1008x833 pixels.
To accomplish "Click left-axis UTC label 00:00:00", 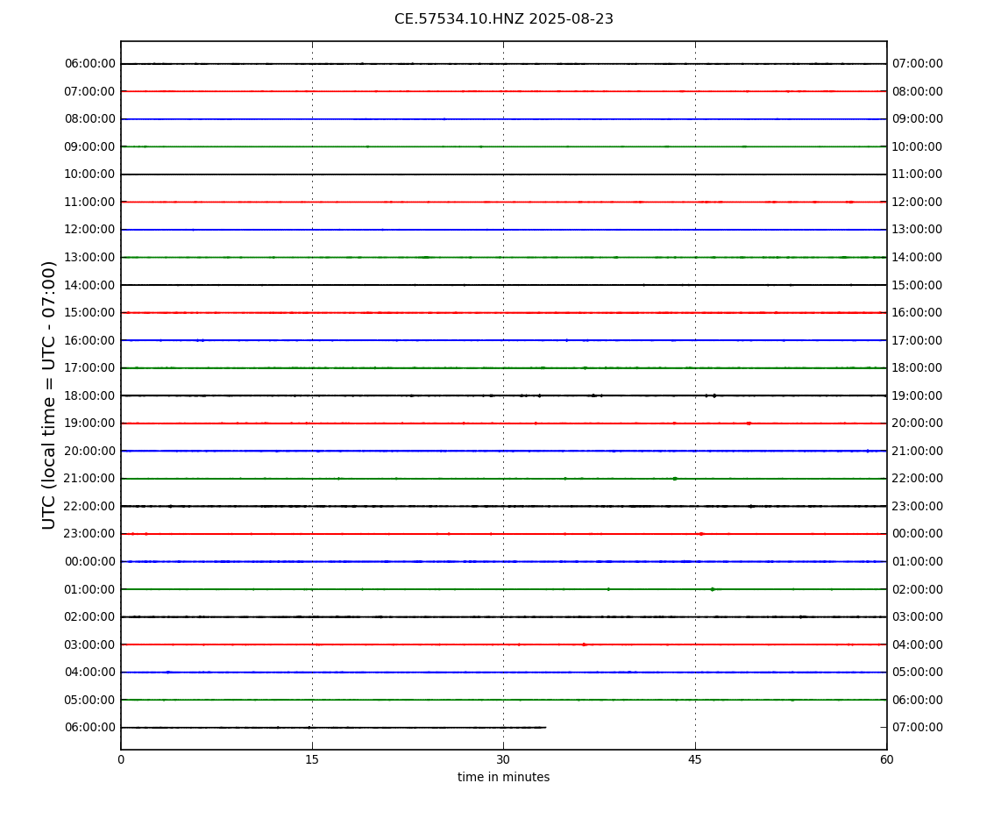I will (x=90, y=561).
